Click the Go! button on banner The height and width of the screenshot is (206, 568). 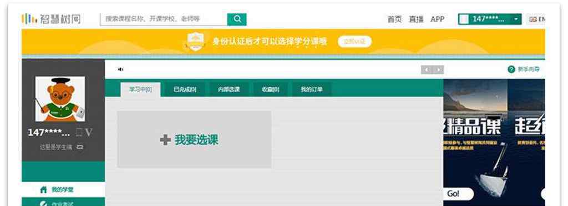point(458,194)
